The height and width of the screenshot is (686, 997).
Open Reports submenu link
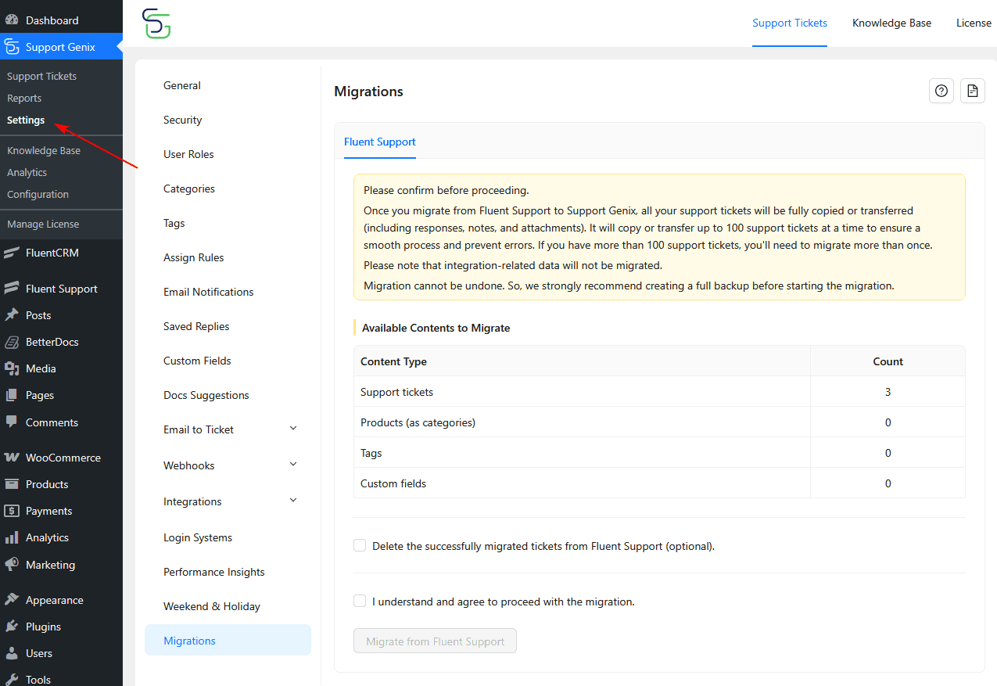(24, 98)
